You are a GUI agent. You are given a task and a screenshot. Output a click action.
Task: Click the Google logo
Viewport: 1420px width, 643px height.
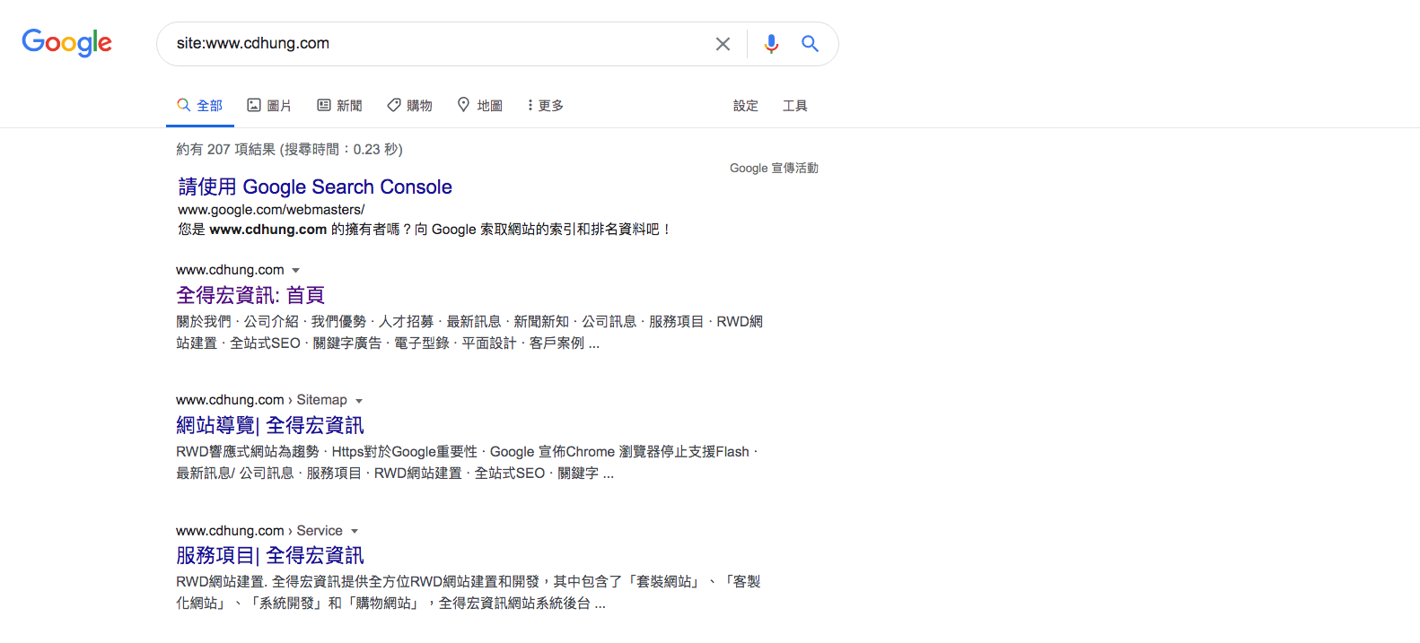point(66,42)
